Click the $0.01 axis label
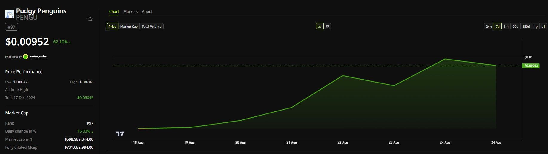Screen dimensions: 548x154 click(x=528, y=57)
